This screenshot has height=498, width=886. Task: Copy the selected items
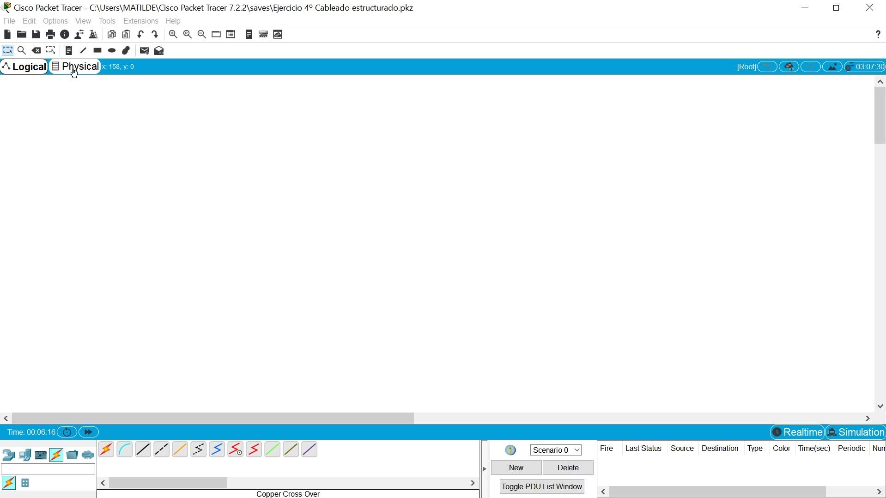[112, 35]
